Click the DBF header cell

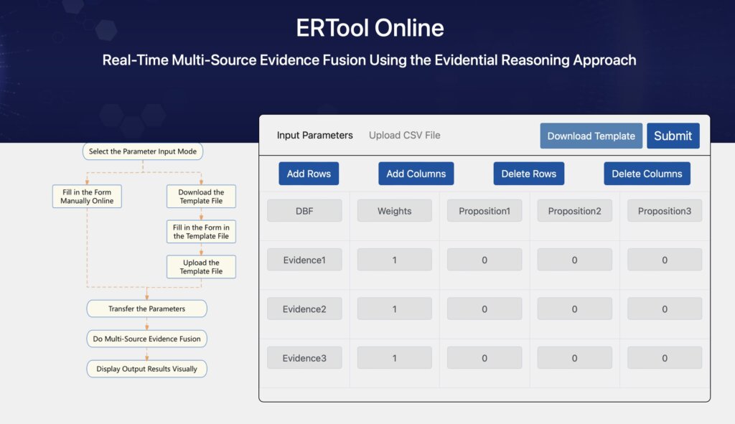[304, 210]
